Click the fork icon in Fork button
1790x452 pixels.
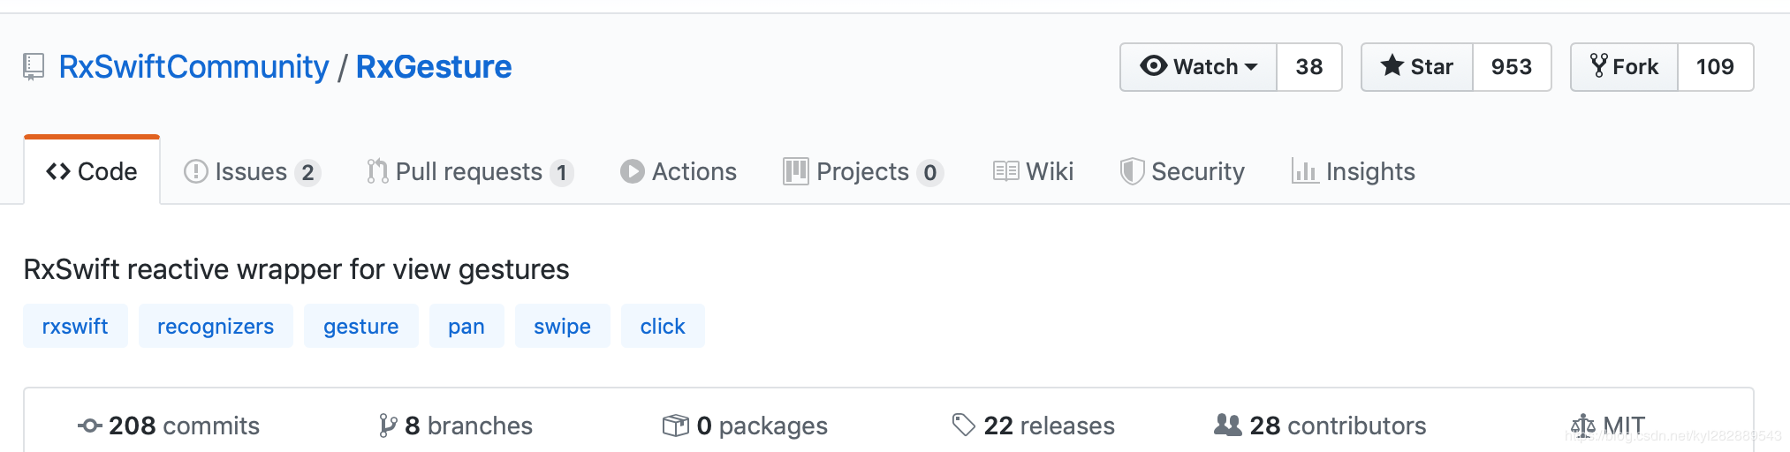pos(1598,66)
